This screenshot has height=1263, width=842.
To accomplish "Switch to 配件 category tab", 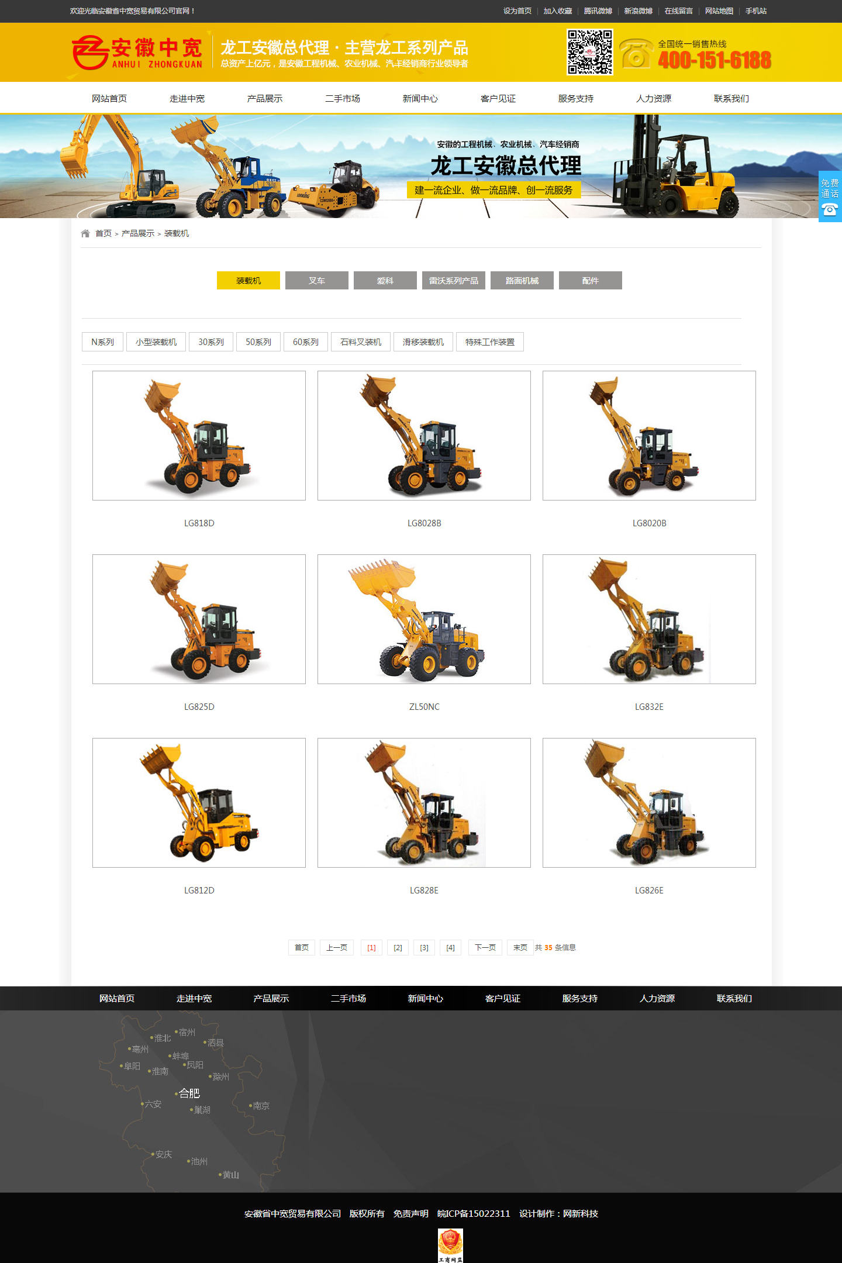I will point(591,281).
